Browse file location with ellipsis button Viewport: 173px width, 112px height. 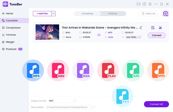(x=93, y=107)
